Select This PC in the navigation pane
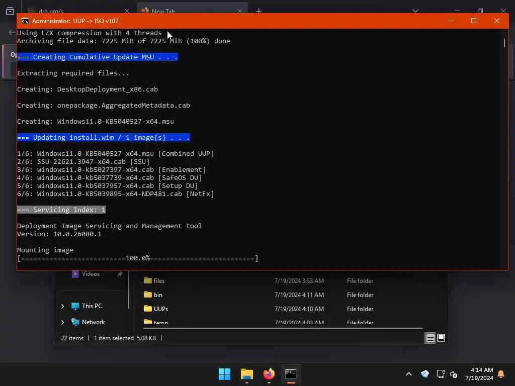 [x=92, y=306]
